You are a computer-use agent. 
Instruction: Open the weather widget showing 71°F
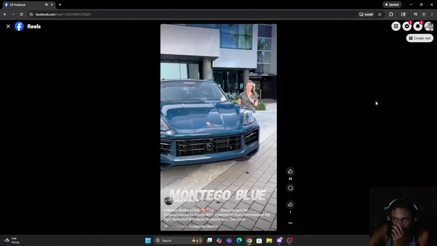(11, 241)
